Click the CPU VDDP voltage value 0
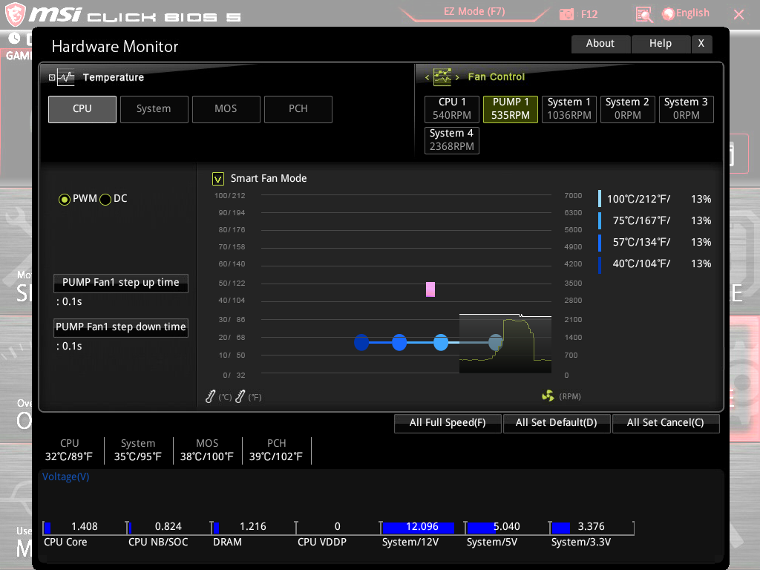The image size is (760, 570). (x=338, y=527)
